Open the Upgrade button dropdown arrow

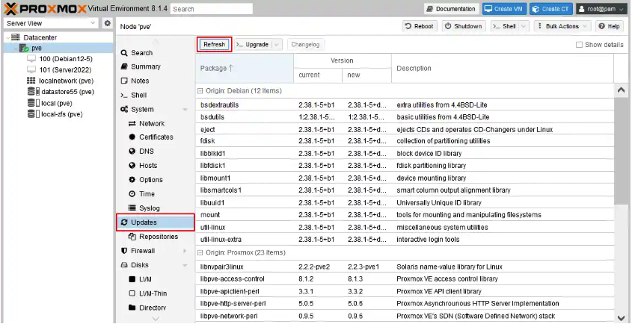click(x=277, y=45)
